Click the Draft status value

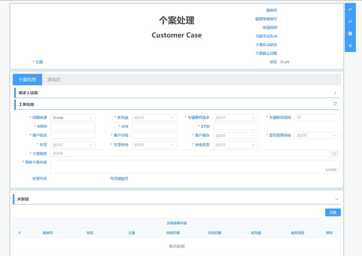[285, 62]
